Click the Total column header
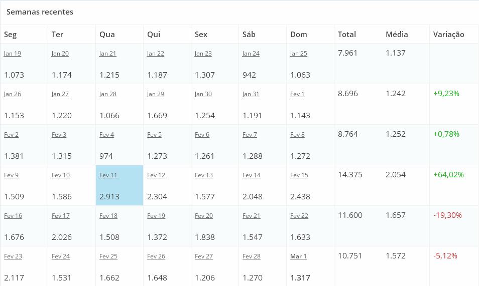 347,34
